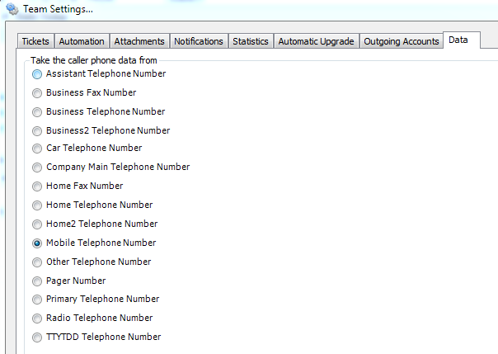
Task: Go to the Attachments tab
Action: click(139, 41)
